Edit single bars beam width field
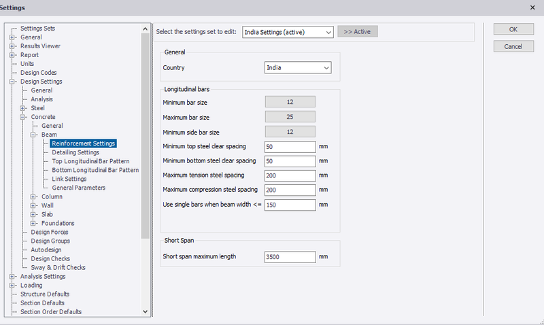Viewport: 544px width, 325px height. pos(290,205)
